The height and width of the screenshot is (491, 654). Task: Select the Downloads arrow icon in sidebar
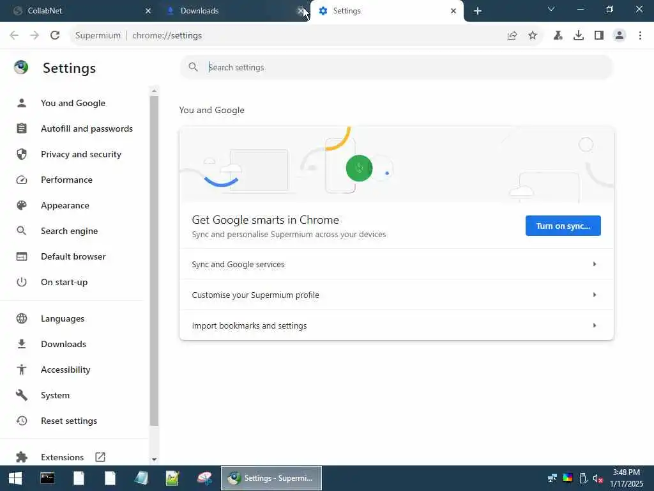[22, 343]
